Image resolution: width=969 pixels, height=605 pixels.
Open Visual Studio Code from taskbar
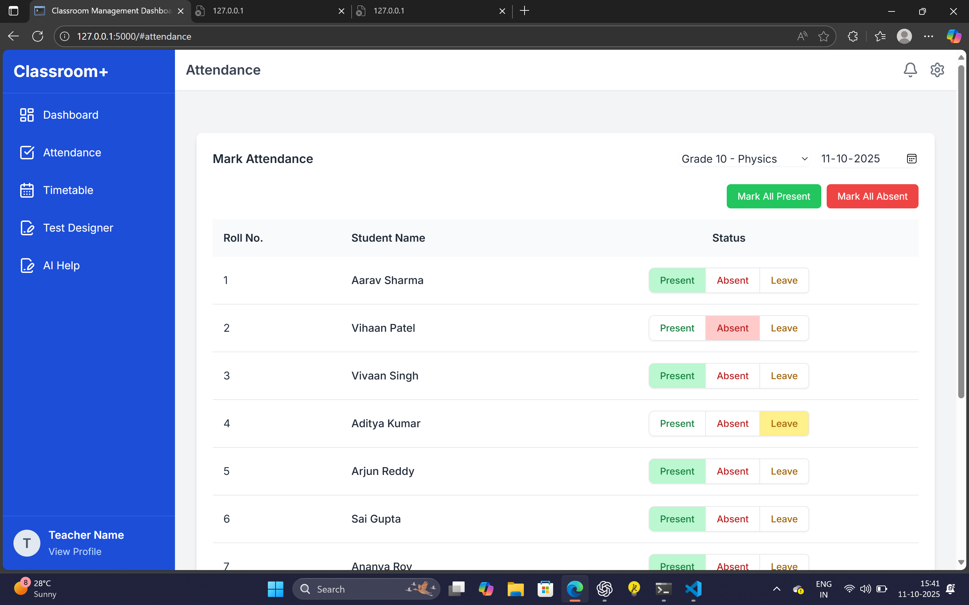(x=693, y=589)
